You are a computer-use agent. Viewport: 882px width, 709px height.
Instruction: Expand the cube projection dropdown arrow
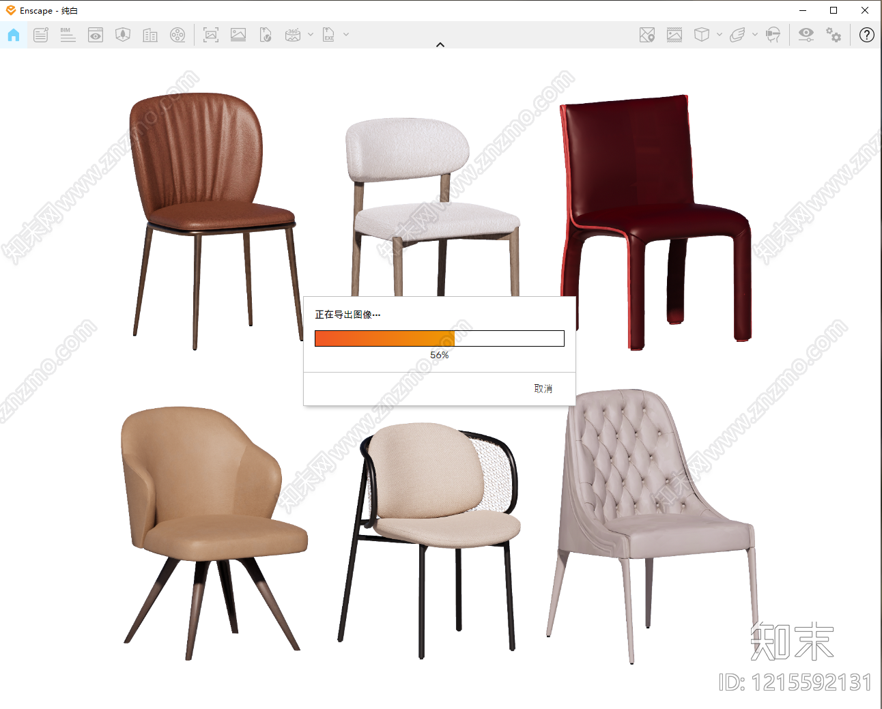pyautogui.click(x=720, y=35)
